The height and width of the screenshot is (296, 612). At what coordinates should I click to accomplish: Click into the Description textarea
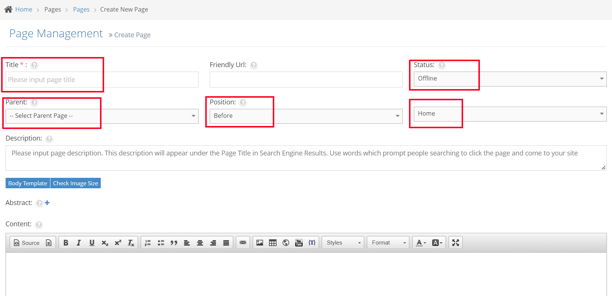pyautogui.click(x=306, y=158)
